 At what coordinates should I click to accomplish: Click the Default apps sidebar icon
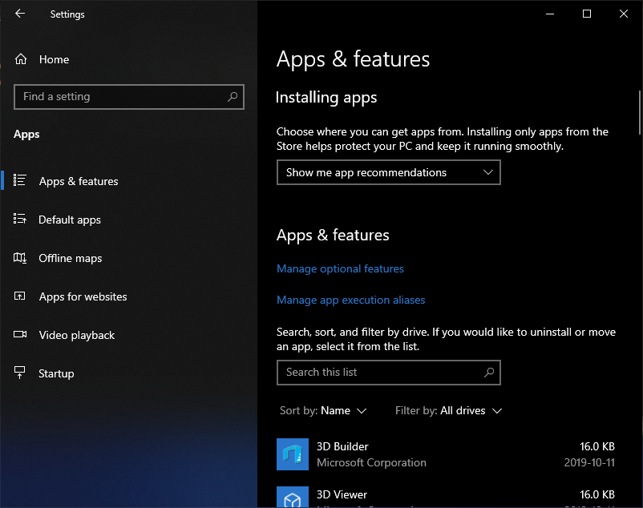point(20,220)
